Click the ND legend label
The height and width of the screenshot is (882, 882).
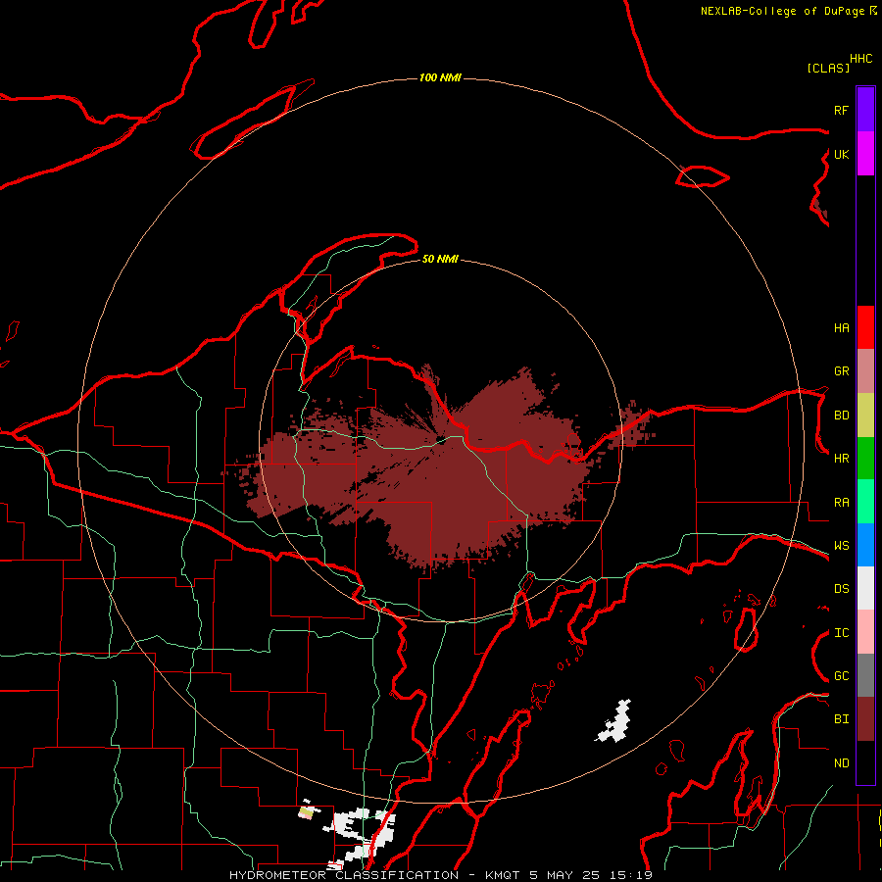click(x=841, y=762)
